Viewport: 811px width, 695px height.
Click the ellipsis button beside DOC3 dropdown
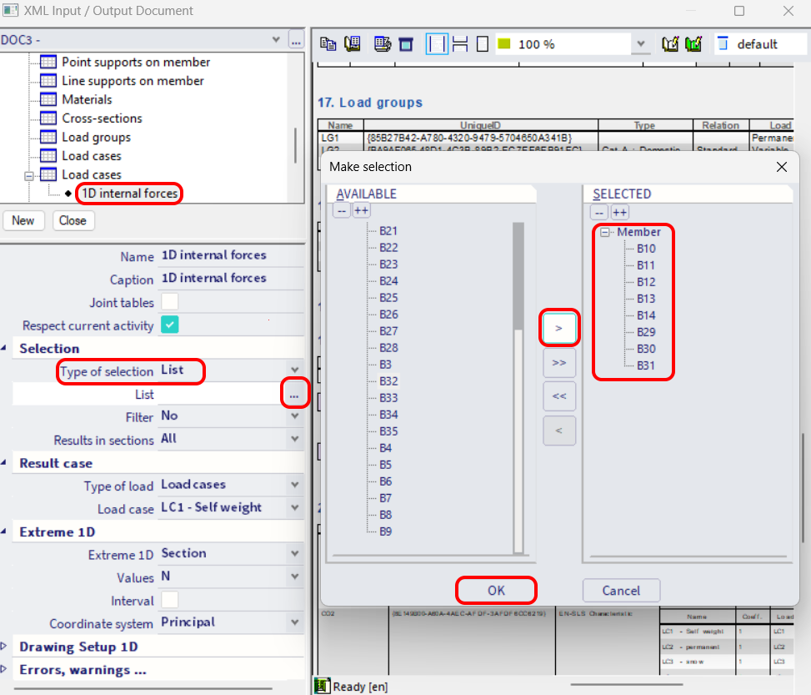(296, 40)
